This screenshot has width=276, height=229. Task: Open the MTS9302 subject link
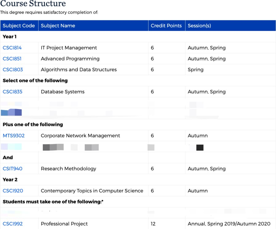pos(14,135)
